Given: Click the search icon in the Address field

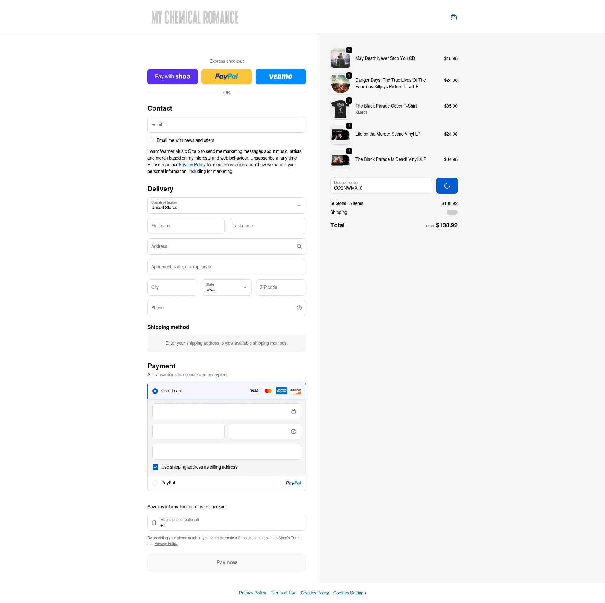Looking at the screenshot, I should pos(299,246).
